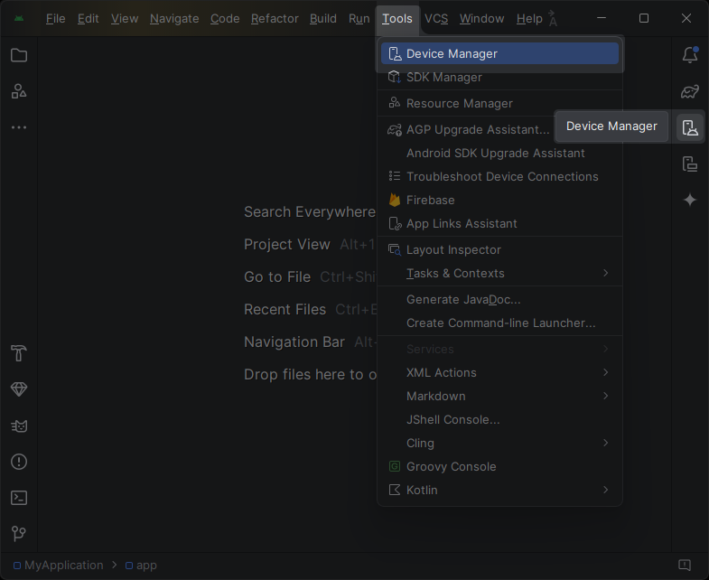
Task: Open the Refactor menu
Action: click(275, 19)
